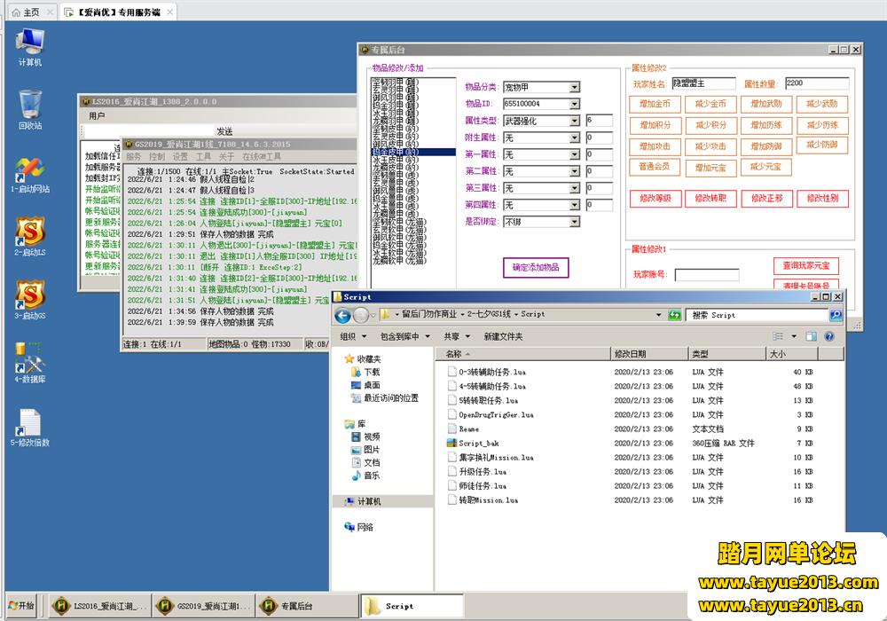Select the 4-数据库 desktop shortcut
The width and height of the screenshot is (887, 621).
point(29,363)
